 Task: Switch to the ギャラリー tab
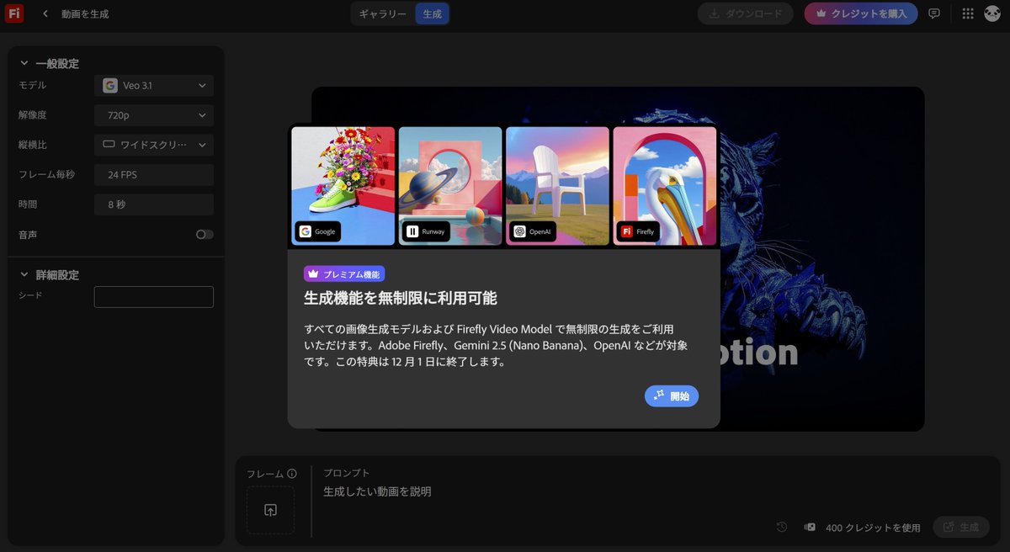383,13
